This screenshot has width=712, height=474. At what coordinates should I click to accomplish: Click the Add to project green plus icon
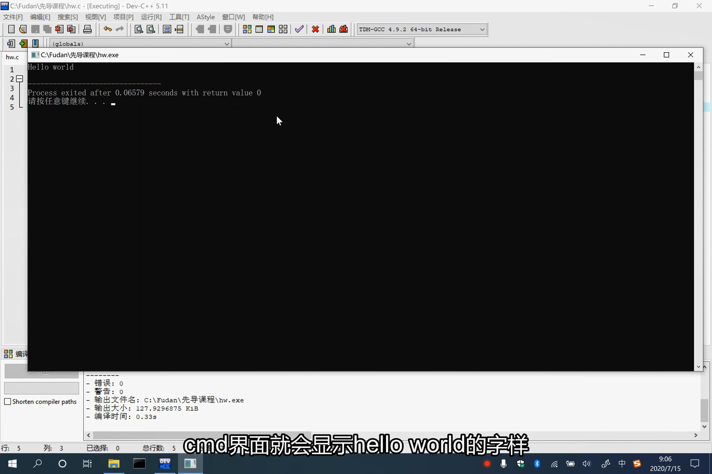tap(23, 43)
